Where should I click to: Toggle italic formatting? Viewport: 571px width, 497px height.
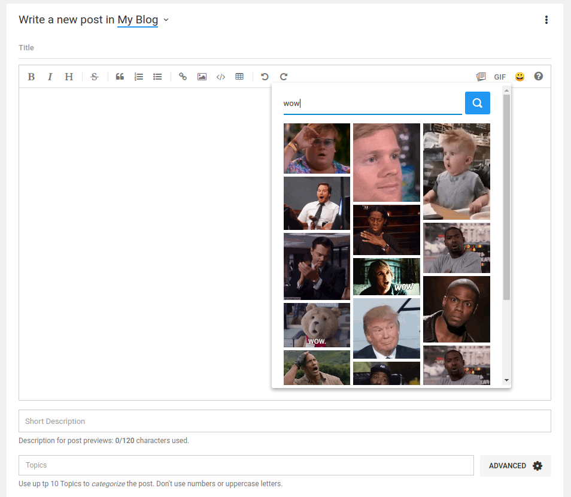pyautogui.click(x=50, y=77)
